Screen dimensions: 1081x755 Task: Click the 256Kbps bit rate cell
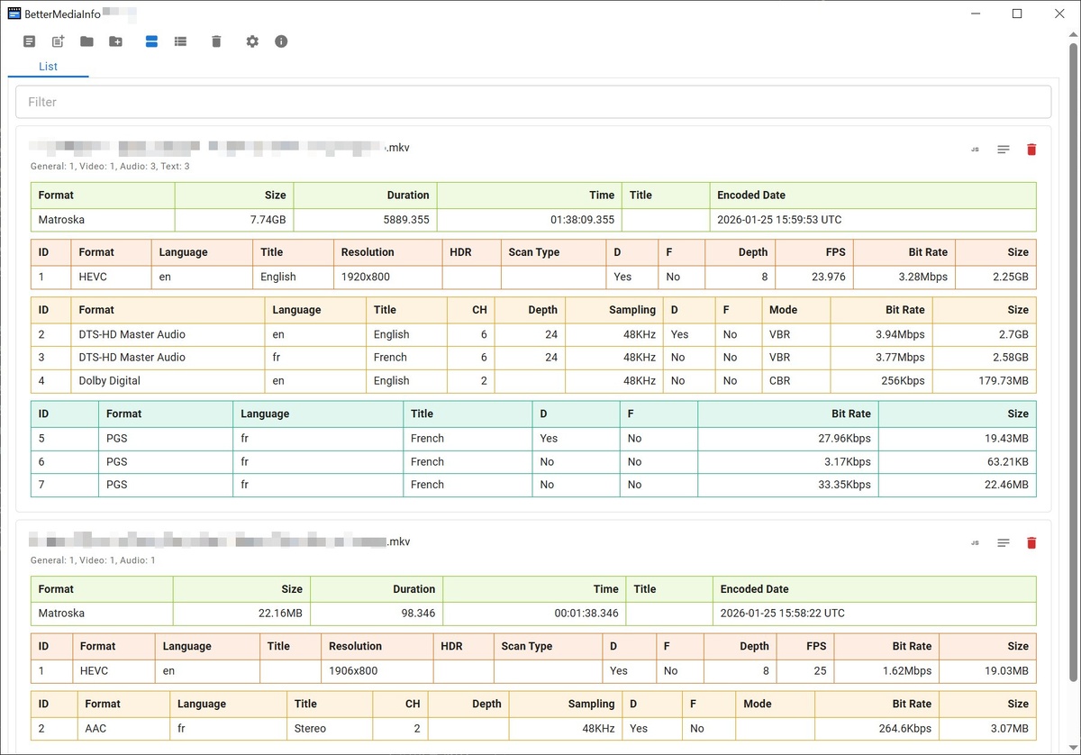point(881,380)
